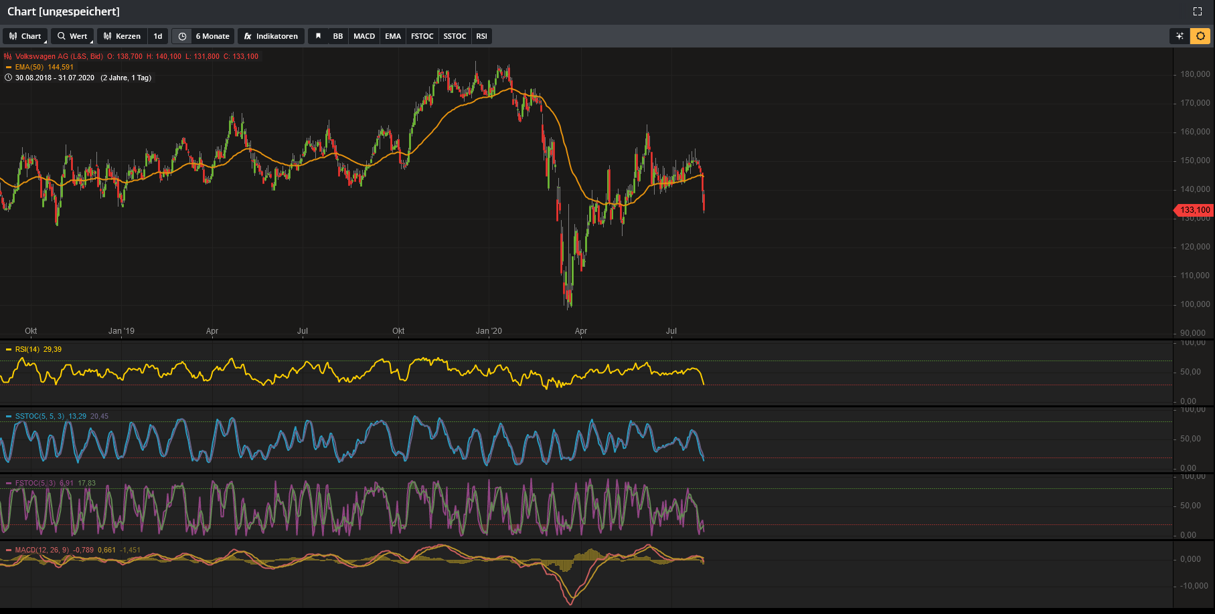This screenshot has width=1215, height=614.
Task: Click the red 133,100 current price label
Action: [x=1195, y=210]
